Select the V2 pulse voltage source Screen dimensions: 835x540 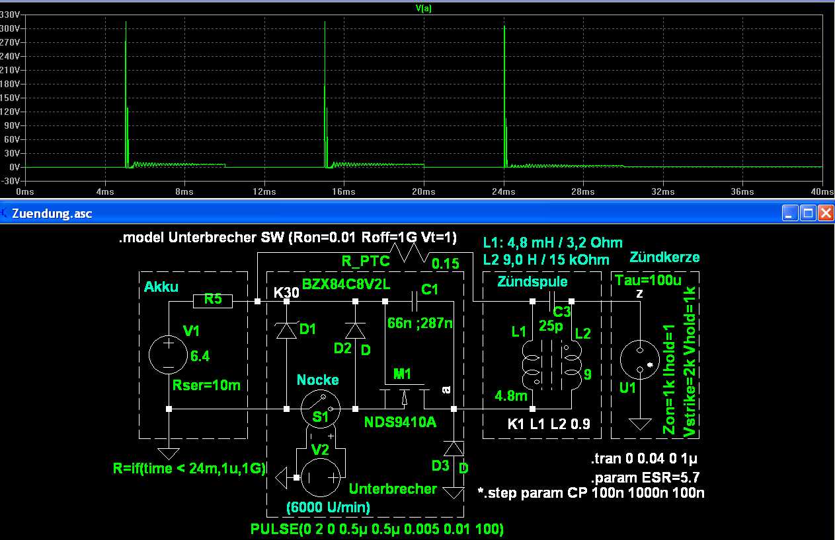[x=321, y=477]
